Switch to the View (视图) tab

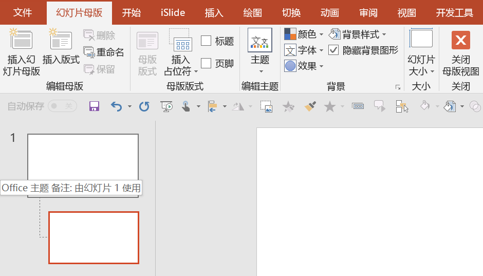(x=406, y=13)
